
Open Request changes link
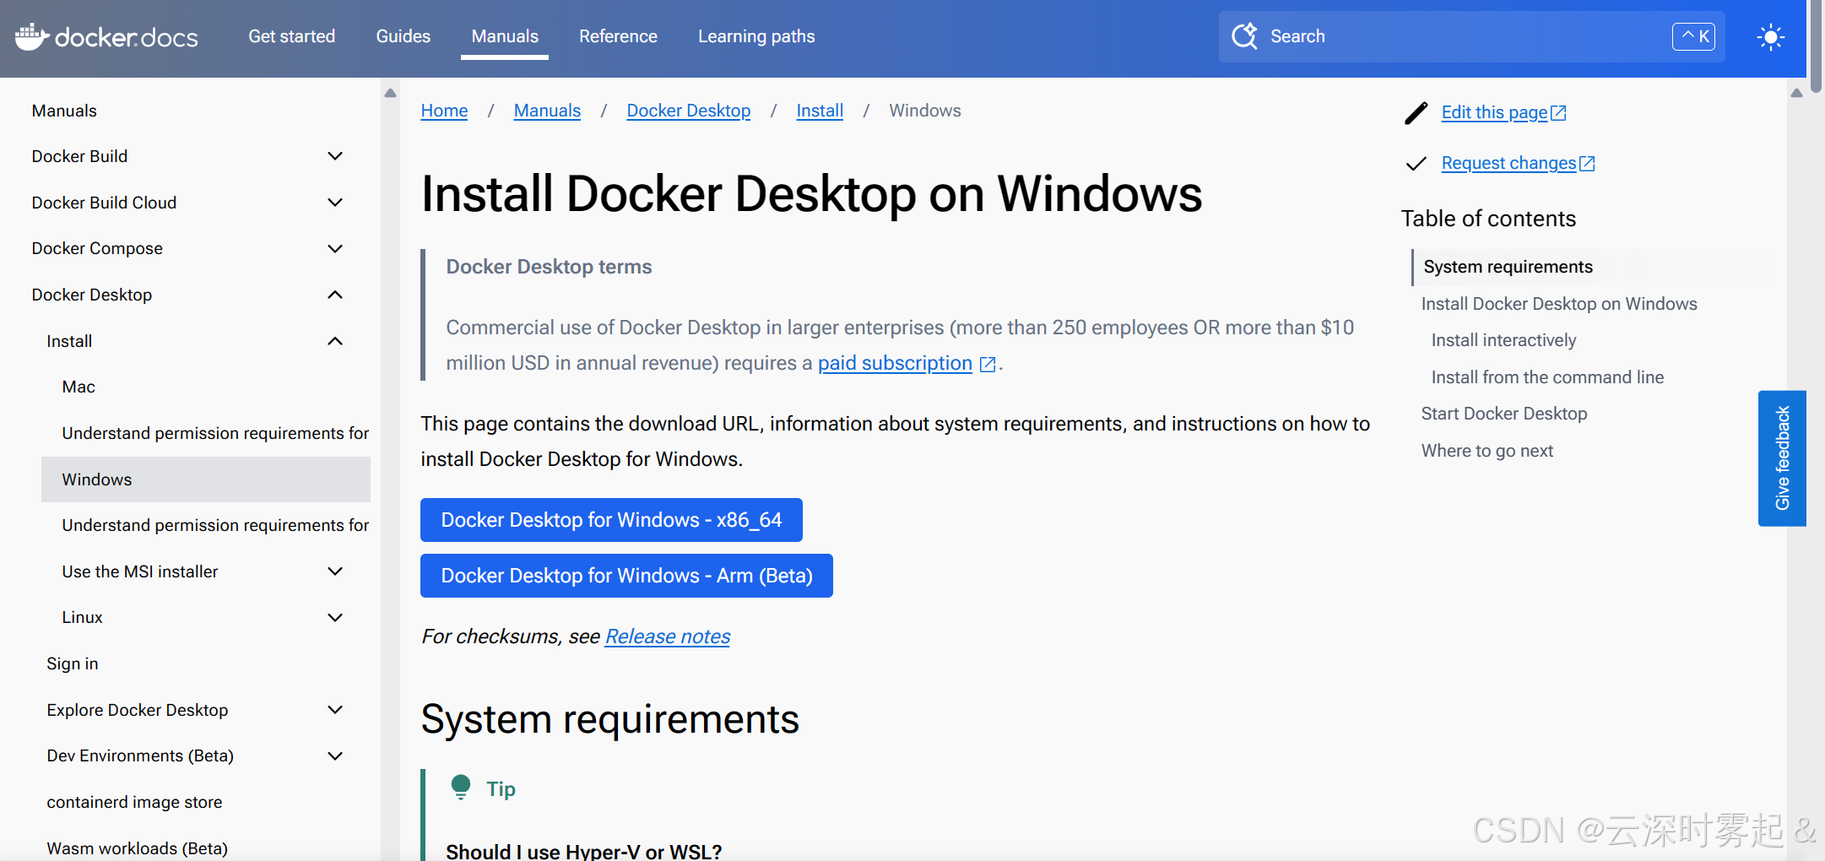click(1508, 163)
